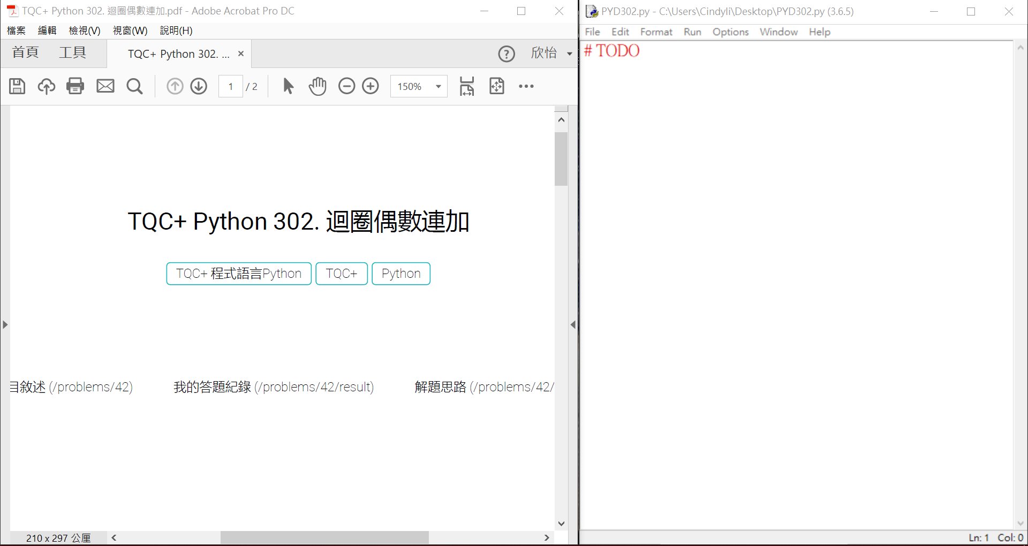This screenshot has height=546, width=1028.
Task: Select the TQC+ Python 302 document tab
Action: coord(178,54)
